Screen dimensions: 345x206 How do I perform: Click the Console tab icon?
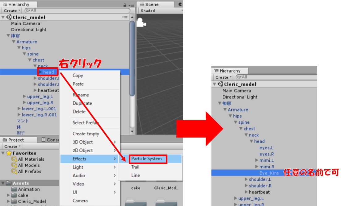[44, 140]
